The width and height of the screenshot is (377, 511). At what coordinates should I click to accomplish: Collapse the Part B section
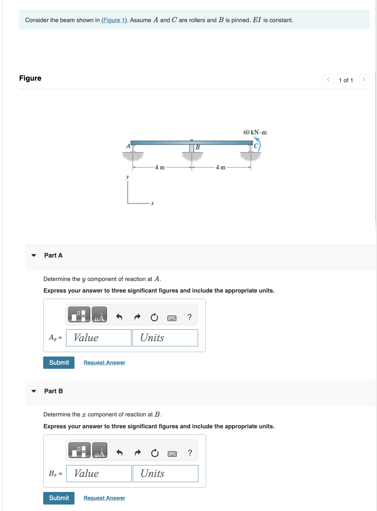pos(33,391)
